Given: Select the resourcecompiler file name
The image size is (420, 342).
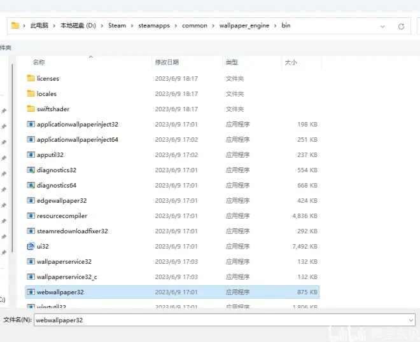Looking at the screenshot, I should tap(62, 215).
